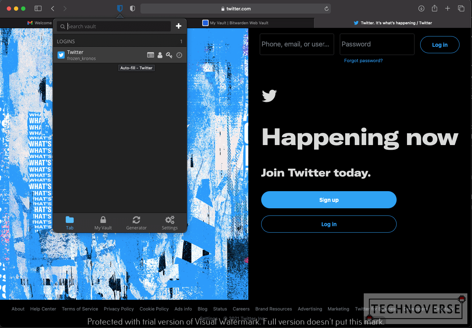
Task: Open the Share button in Safari
Action: click(434, 8)
